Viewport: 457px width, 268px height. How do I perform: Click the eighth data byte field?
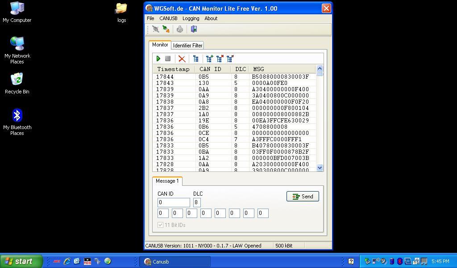click(263, 213)
